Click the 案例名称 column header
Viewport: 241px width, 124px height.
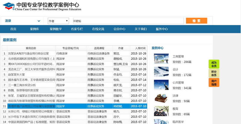pyautogui.click(x=31, y=48)
